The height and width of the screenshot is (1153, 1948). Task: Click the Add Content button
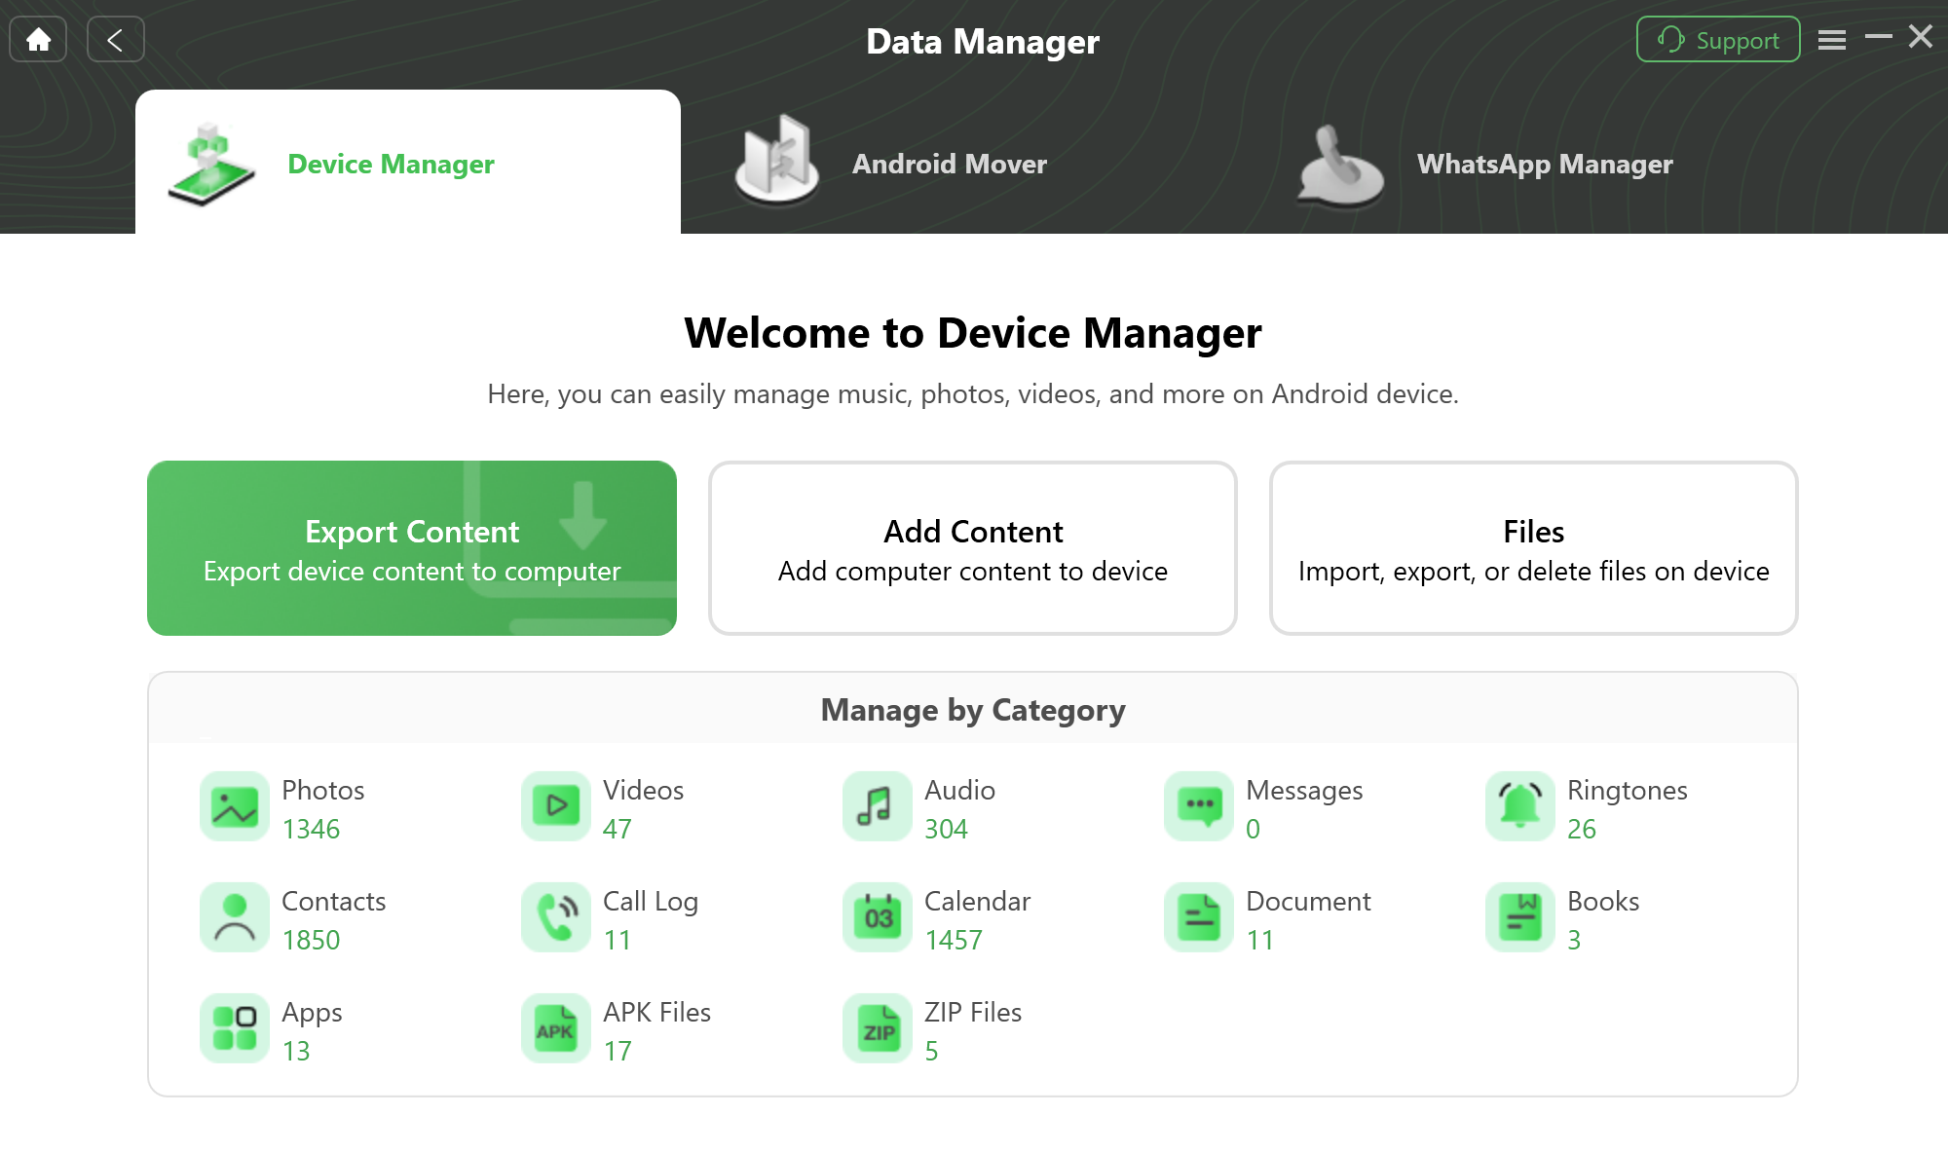point(973,547)
